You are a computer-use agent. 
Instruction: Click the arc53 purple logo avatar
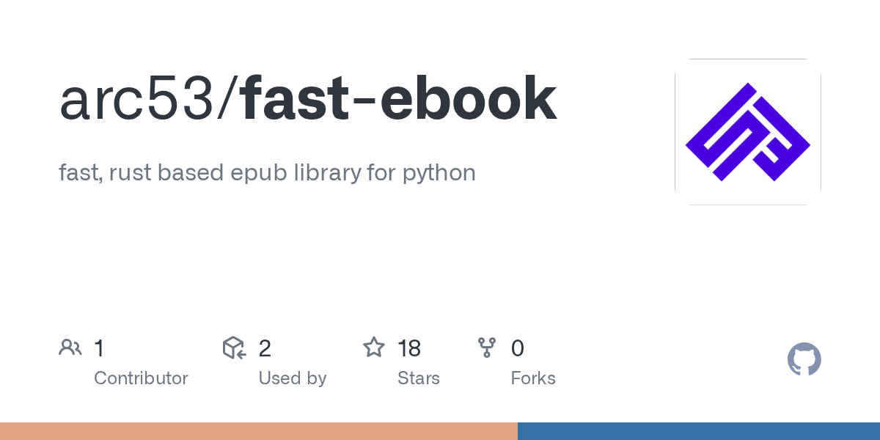click(747, 132)
